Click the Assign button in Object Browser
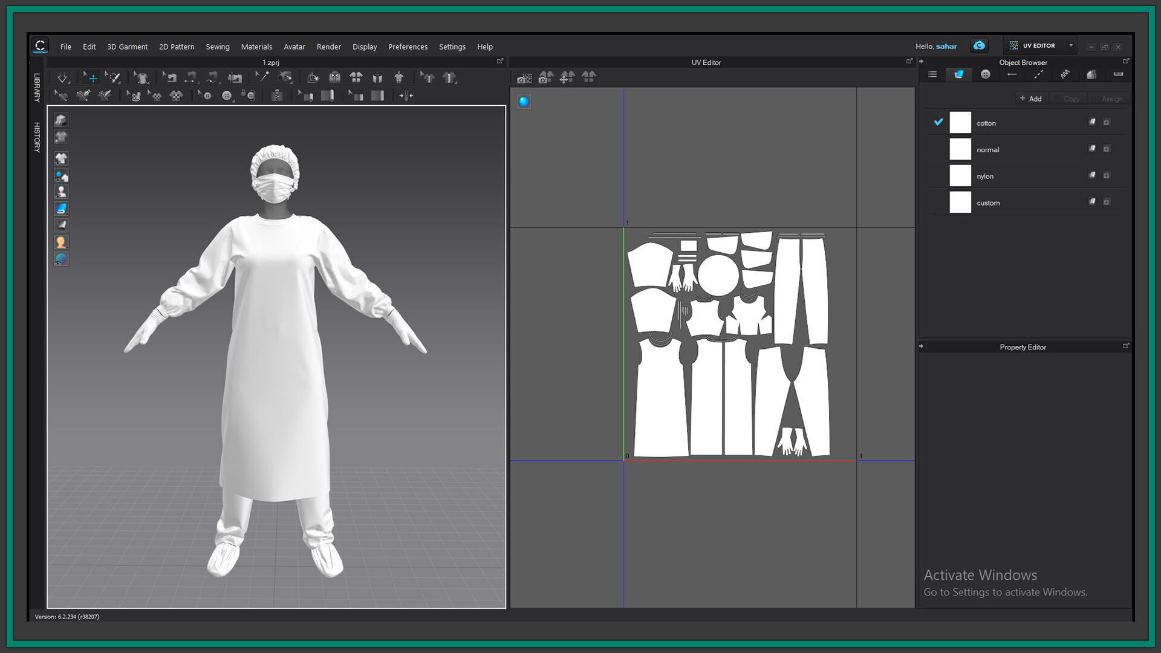 [1108, 99]
